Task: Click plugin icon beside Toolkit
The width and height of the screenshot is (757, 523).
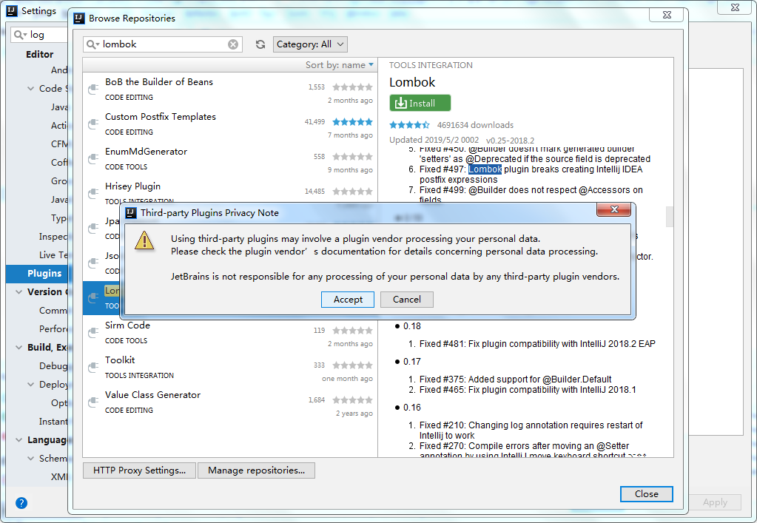Action: [93, 368]
